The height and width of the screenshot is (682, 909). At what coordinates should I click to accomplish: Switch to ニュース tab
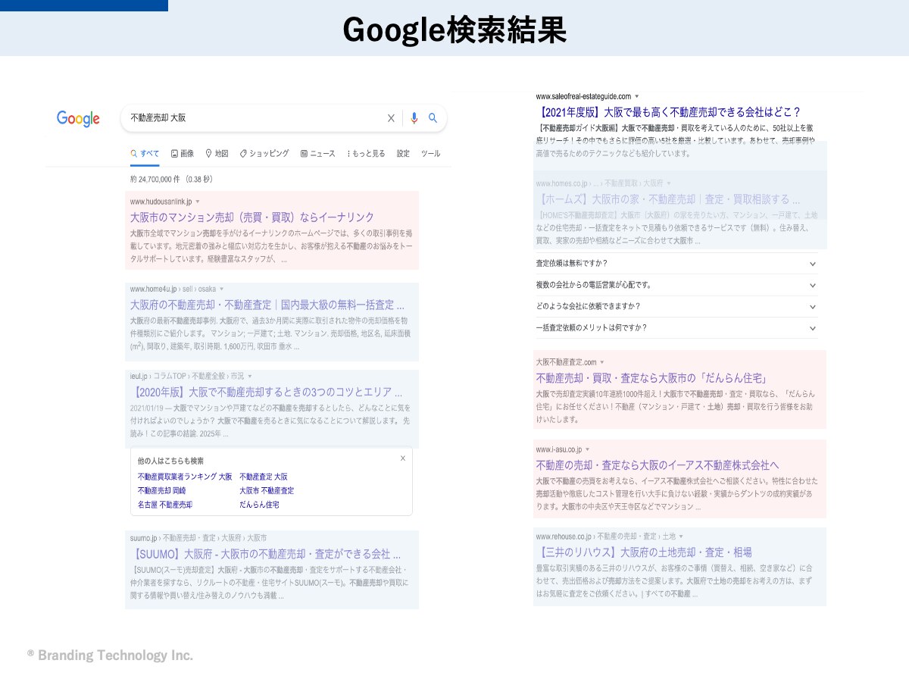(318, 153)
